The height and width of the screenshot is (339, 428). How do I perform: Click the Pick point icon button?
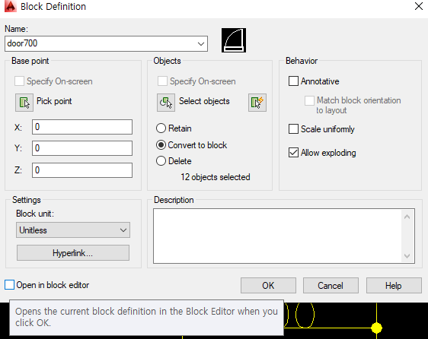[x=24, y=103]
